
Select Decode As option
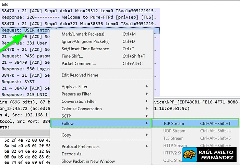(73, 154)
